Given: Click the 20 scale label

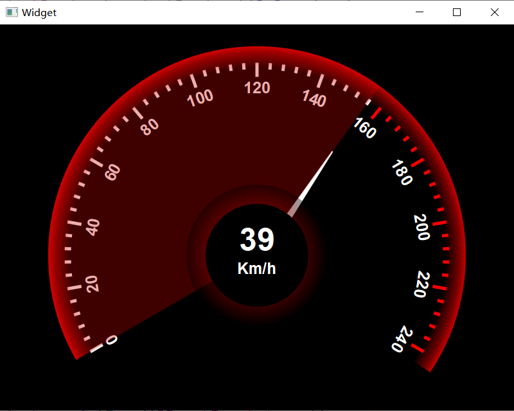Looking at the screenshot, I should [x=93, y=284].
